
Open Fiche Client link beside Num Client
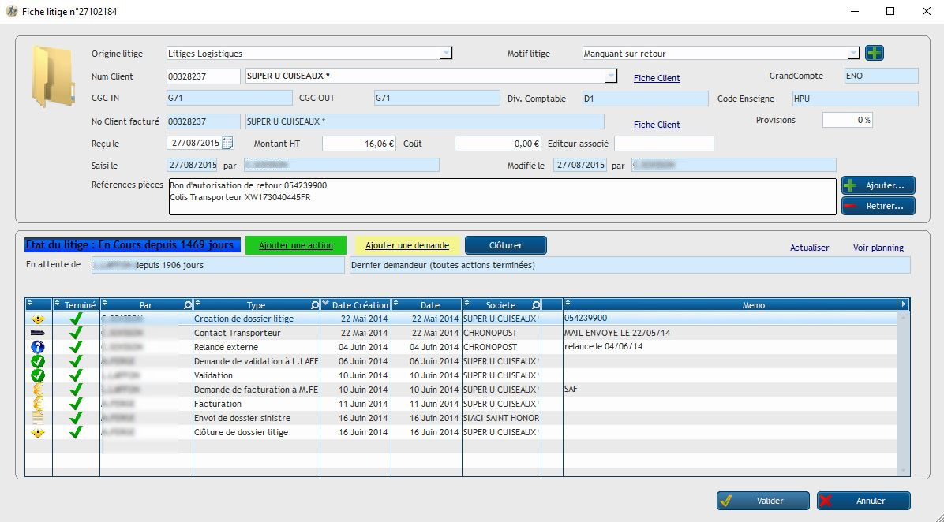point(657,78)
